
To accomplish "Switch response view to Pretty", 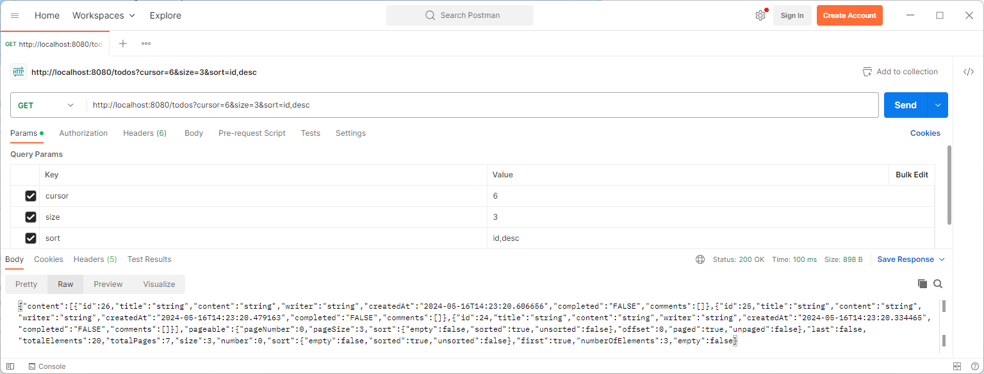I will click(26, 284).
